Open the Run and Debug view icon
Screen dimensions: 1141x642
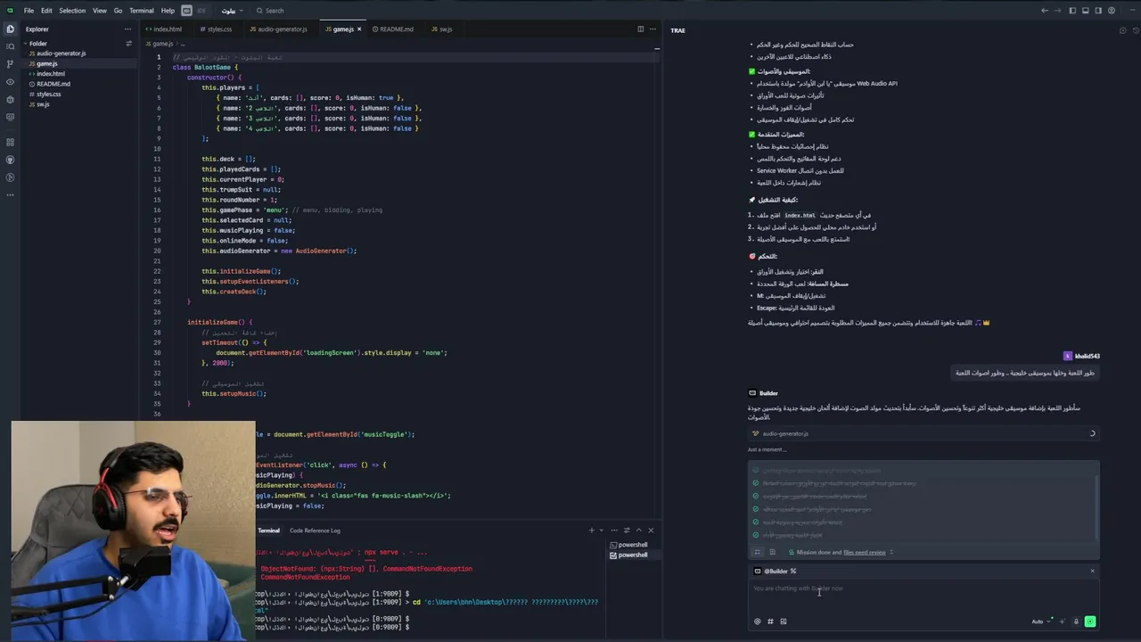[x=10, y=100]
